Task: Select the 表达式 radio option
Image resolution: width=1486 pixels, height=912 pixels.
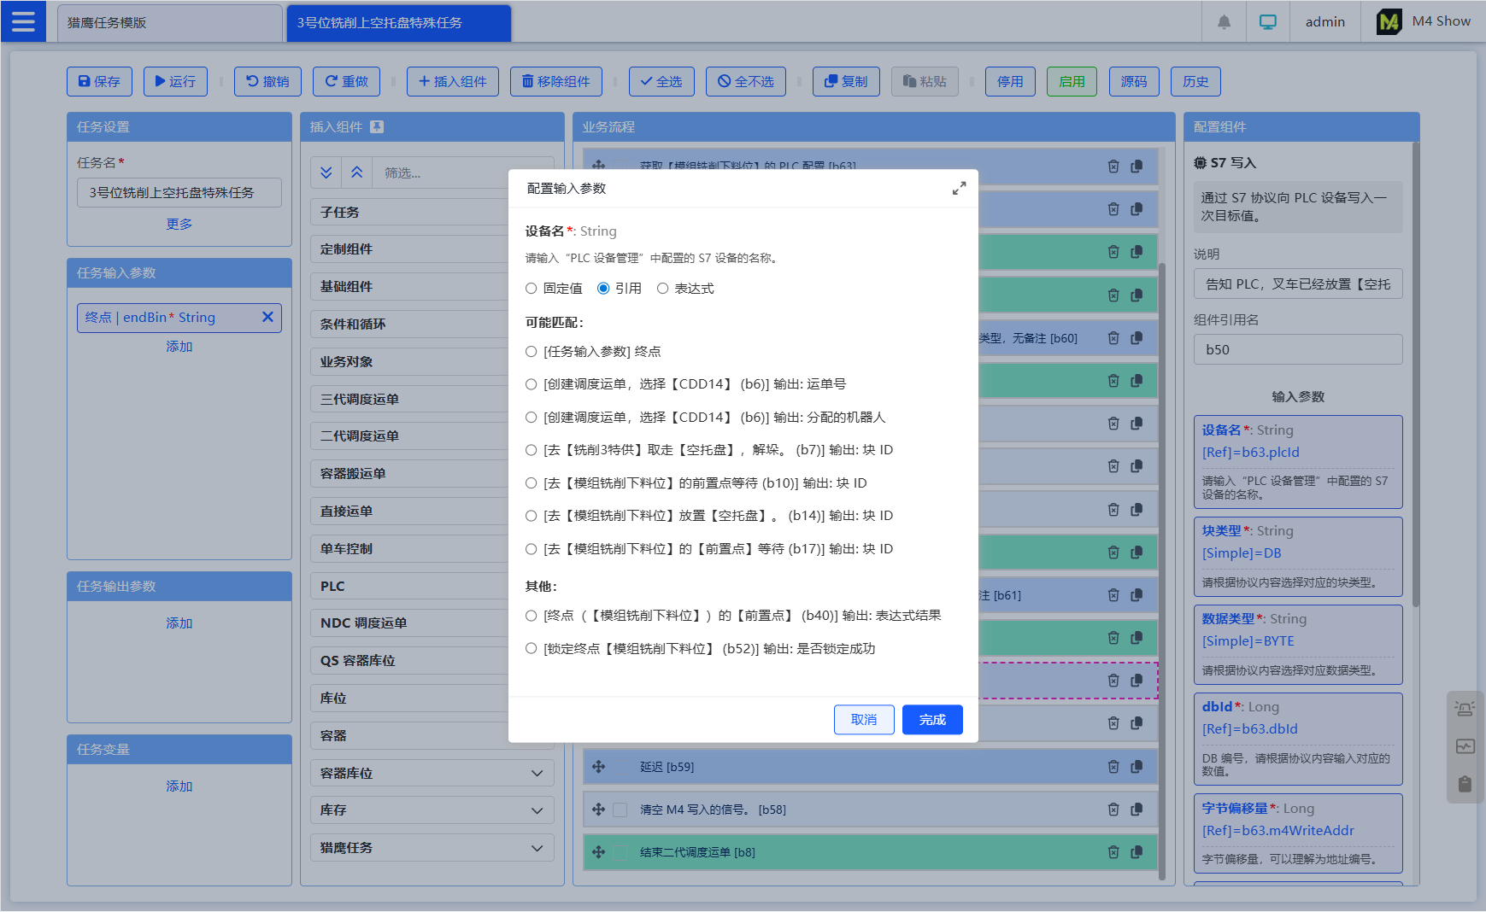Action: coord(662,289)
